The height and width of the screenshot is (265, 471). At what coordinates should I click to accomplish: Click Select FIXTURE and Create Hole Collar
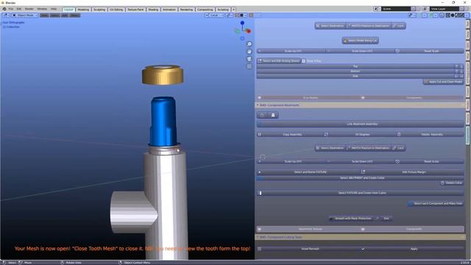click(x=360, y=193)
